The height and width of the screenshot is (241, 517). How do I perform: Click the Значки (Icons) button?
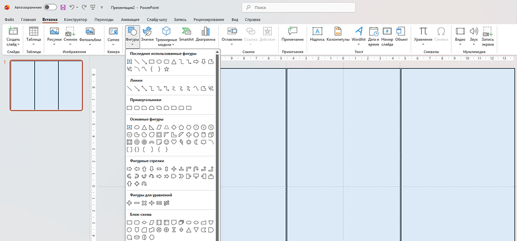click(147, 34)
